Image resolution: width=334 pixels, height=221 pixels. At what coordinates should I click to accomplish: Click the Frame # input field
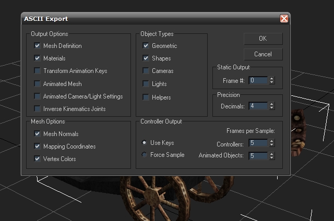pos(258,80)
